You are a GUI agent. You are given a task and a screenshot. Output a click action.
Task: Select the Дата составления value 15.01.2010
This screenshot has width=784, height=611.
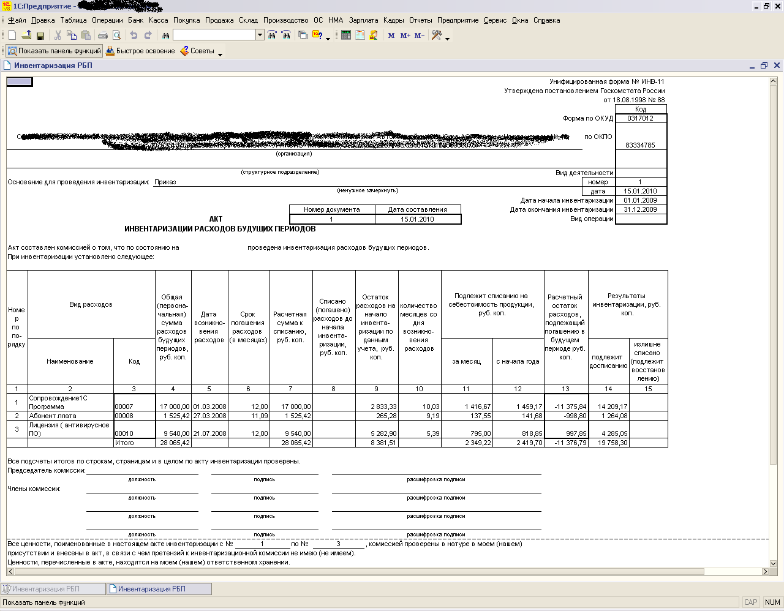tap(418, 219)
